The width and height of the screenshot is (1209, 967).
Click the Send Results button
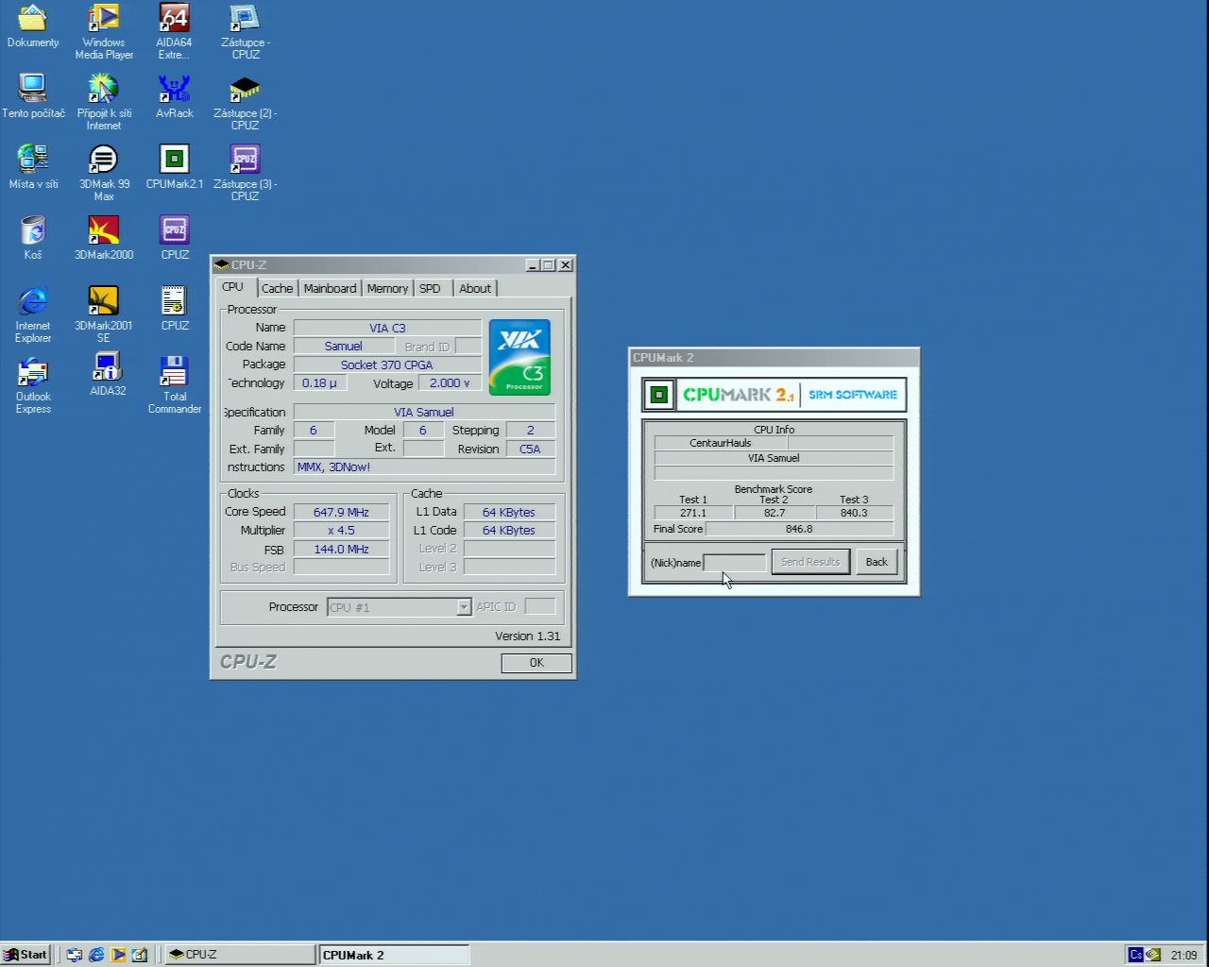click(x=810, y=562)
